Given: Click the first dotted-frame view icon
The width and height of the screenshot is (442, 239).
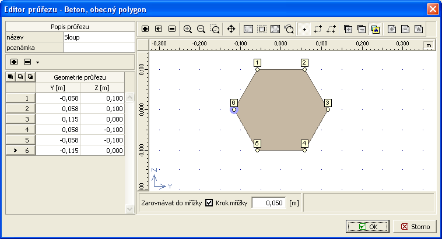Looking at the screenshot, I should coord(248,29).
